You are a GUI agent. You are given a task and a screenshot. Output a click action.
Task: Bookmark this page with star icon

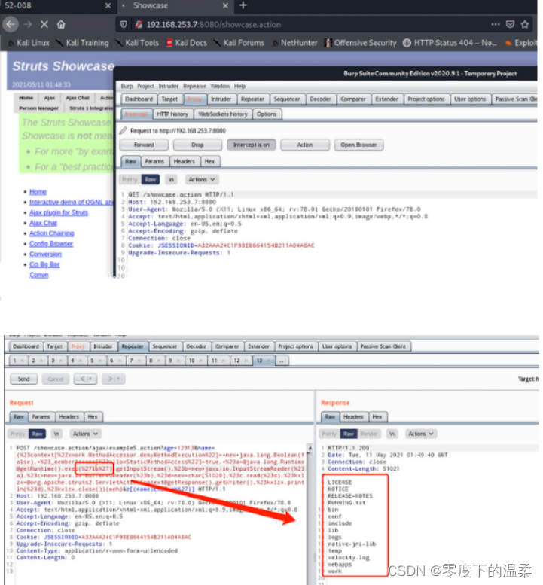[x=525, y=24]
